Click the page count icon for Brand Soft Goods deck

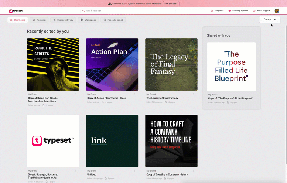point(44,105)
